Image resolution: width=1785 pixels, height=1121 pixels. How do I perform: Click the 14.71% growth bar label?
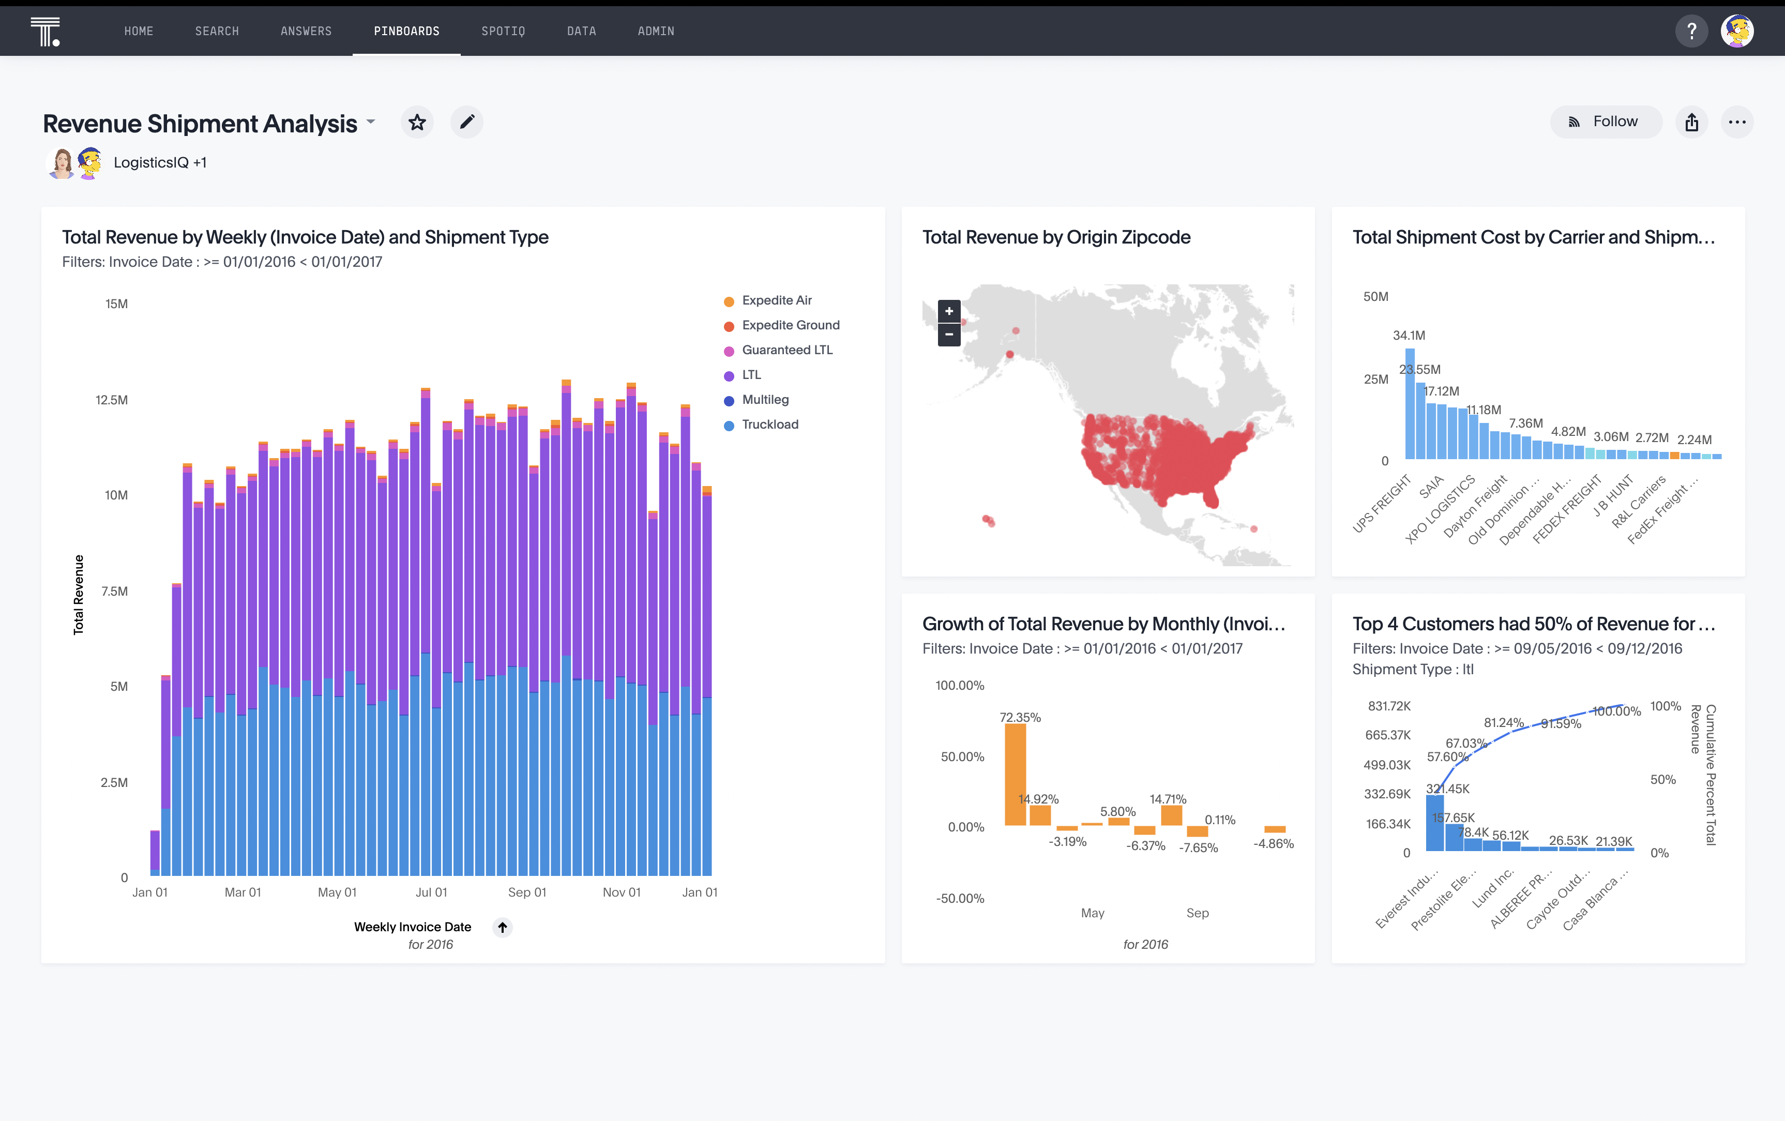(1168, 799)
